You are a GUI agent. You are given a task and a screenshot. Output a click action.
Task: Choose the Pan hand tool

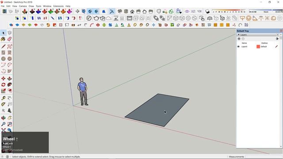[x=10, y=118]
